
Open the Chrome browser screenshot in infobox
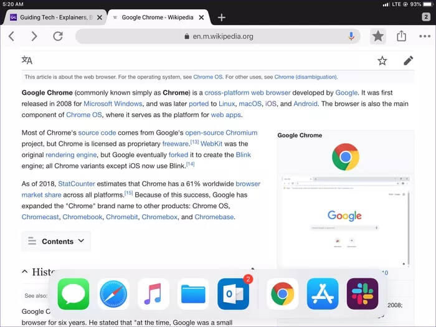pyautogui.click(x=345, y=221)
